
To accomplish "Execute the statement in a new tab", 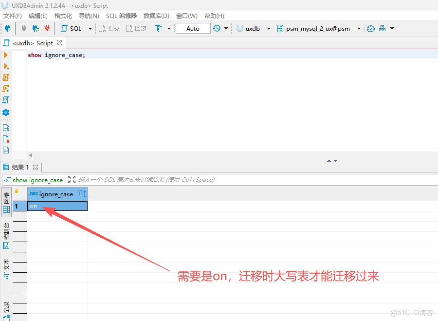I will pos(6,67).
